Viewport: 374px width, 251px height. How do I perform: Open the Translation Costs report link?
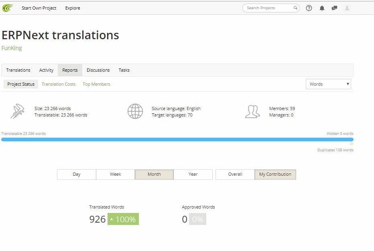coord(59,84)
